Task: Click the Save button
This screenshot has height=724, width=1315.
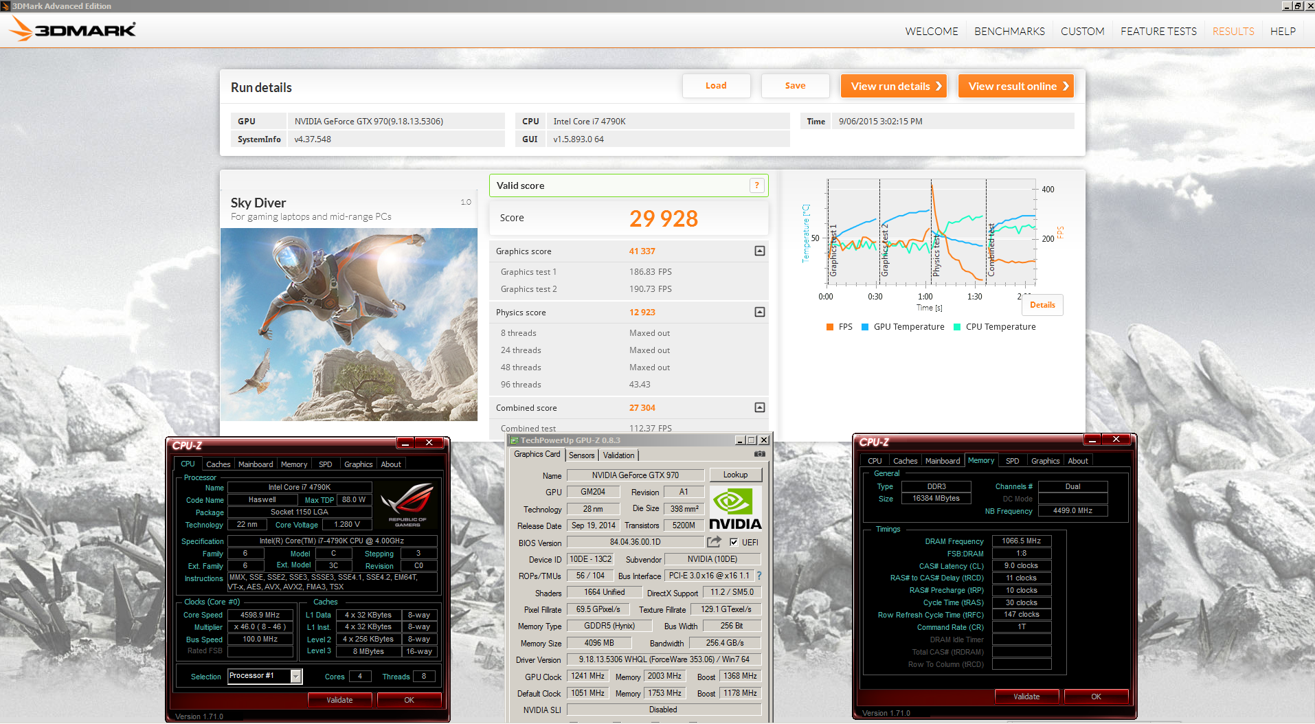Action: (x=795, y=86)
